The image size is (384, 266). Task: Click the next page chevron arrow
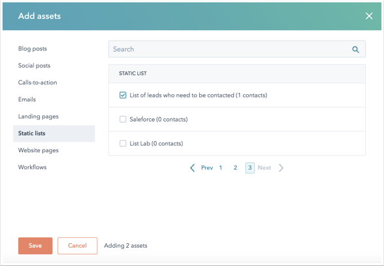[x=281, y=168]
